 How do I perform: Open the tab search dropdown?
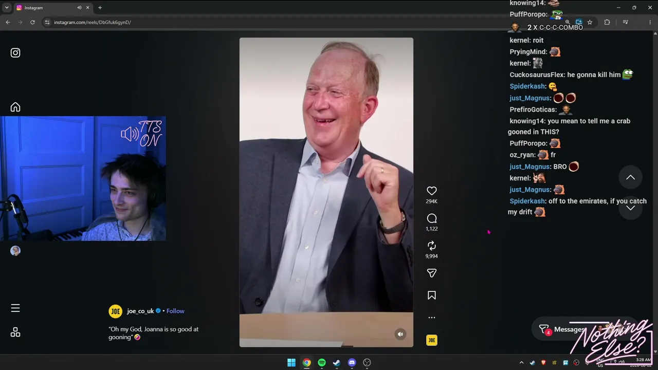point(7,8)
